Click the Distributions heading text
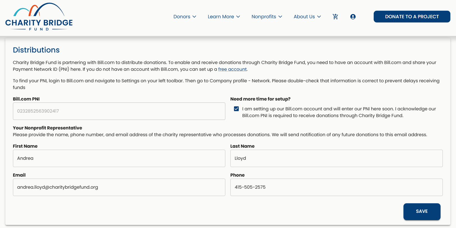 tap(36, 50)
